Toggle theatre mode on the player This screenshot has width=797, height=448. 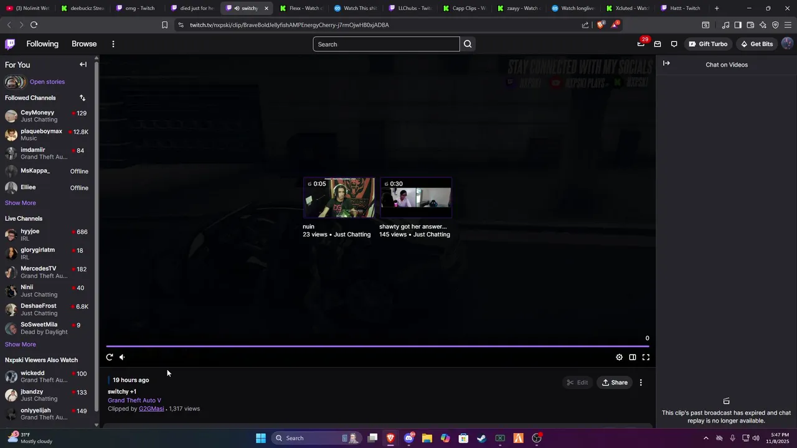633,357
